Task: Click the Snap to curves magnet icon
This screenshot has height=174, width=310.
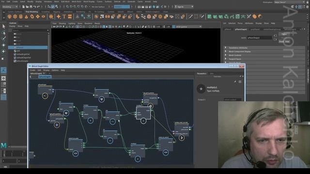Action: click(x=71, y=7)
